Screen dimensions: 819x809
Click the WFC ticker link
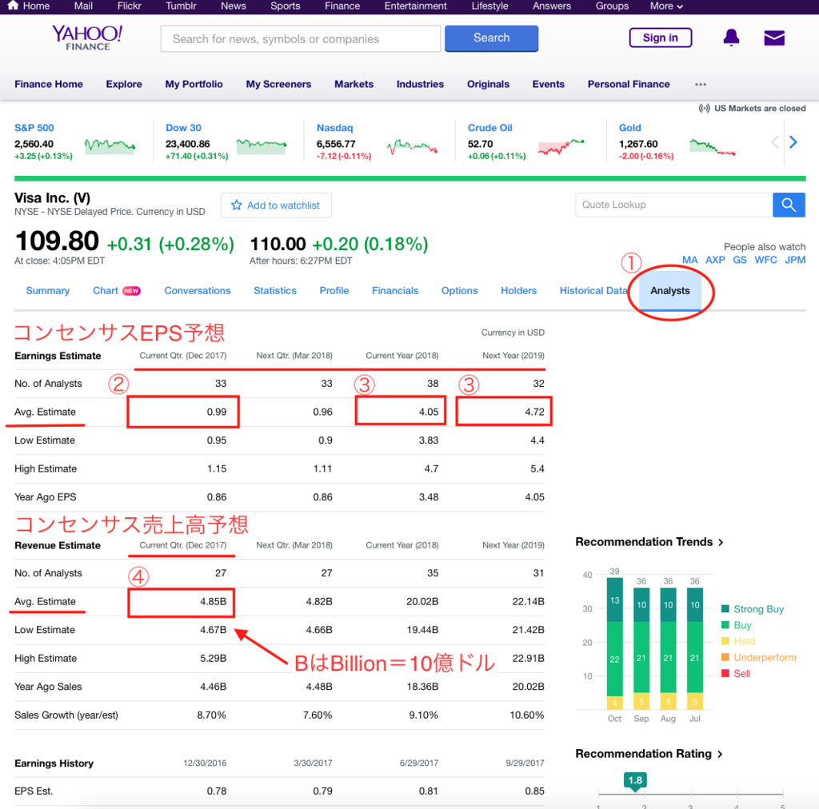point(765,260)
